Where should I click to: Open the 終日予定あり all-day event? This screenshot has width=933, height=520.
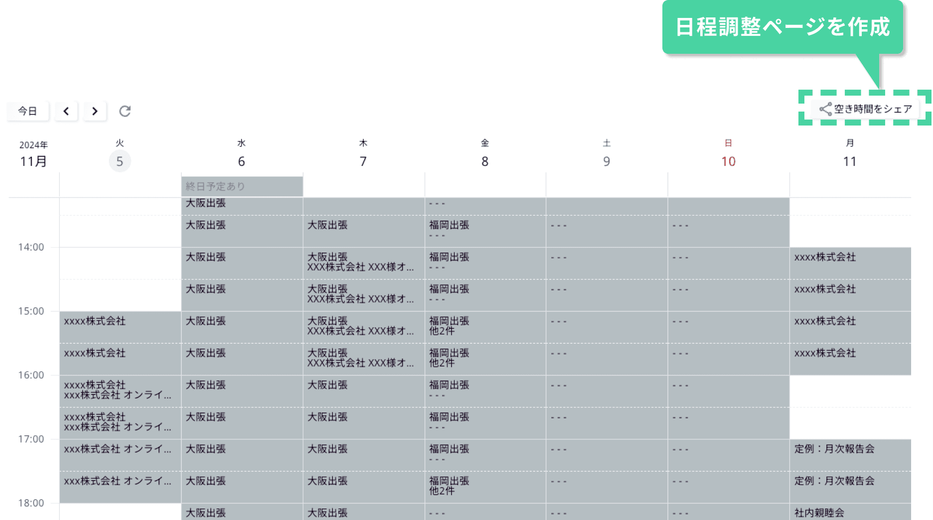tap(242, 186)
